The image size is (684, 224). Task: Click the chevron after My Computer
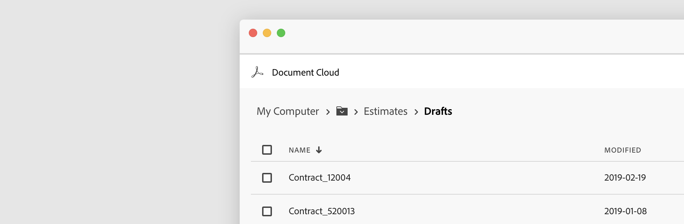point(328,112)
